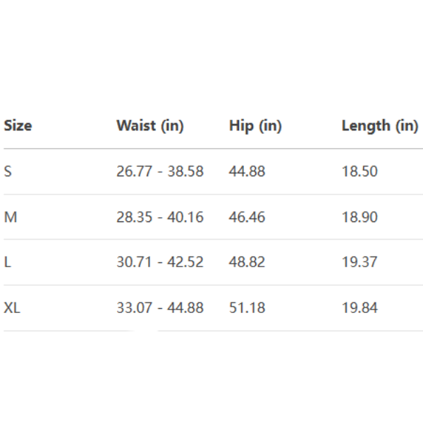Select the XL size row label
Viewport: 423px width, 423px height.
[12, 307]
